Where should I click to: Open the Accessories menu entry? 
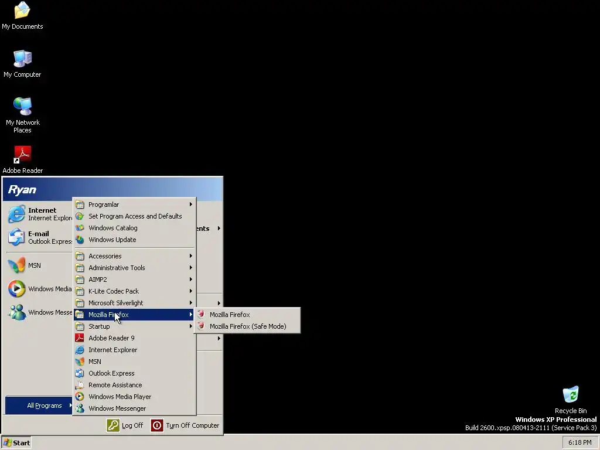135,256
